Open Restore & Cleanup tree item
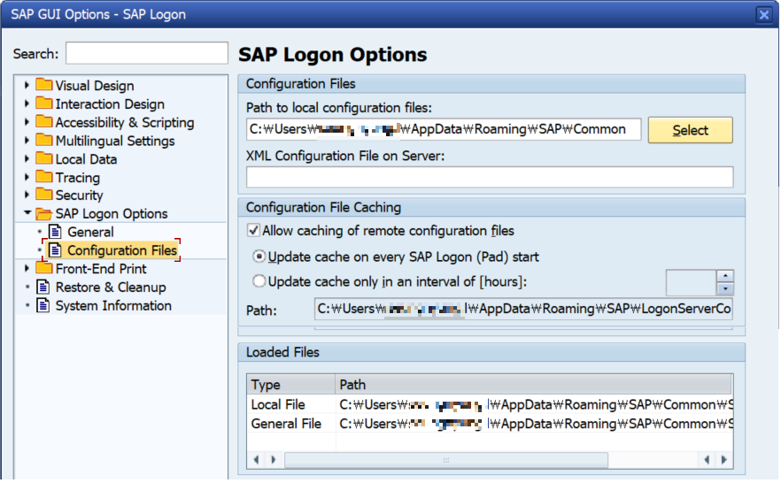This screenshot has width=781, height=483. pos(111,287)
